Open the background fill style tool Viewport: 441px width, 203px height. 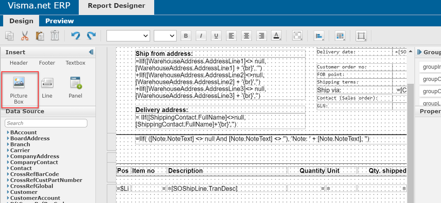click(x=298, y=36)
